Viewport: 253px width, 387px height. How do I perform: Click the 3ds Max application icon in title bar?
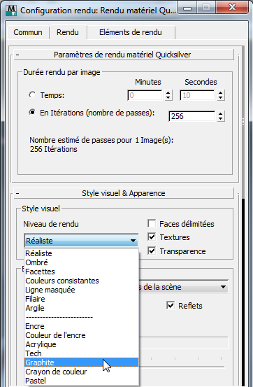click(x=11, y=10)
